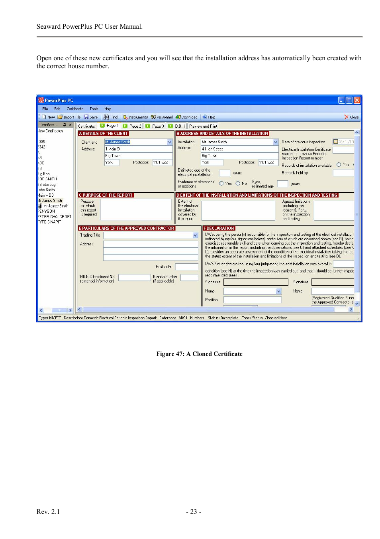
Task: Click the Records held by field
Action: tap(343, 173)
